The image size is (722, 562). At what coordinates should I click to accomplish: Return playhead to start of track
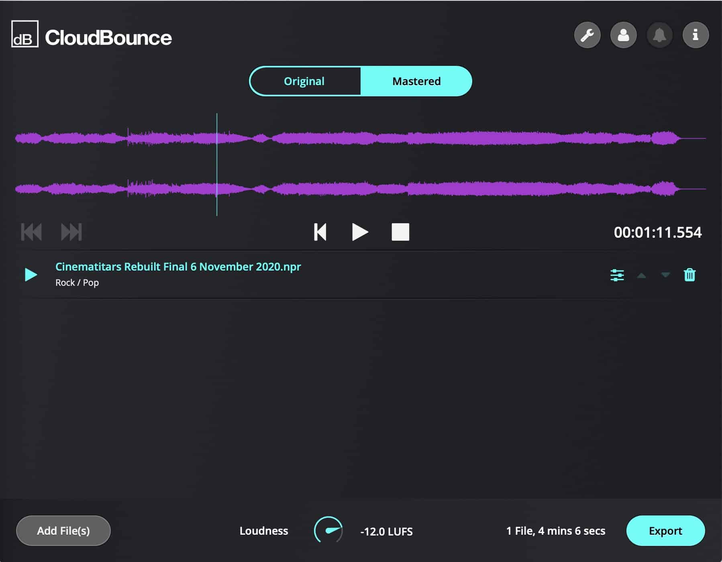[x=320, y=232]
